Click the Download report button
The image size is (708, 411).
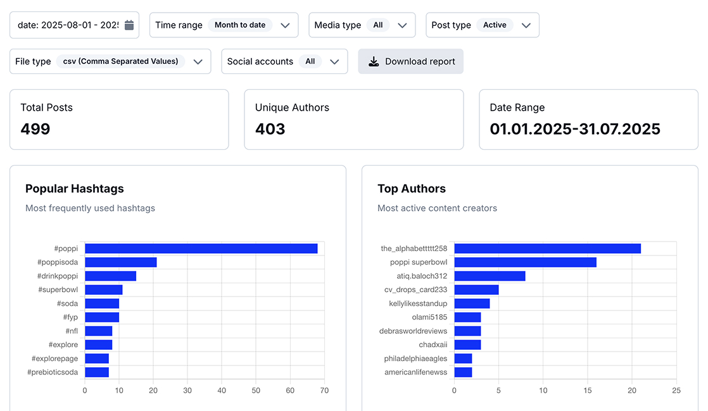[x=410, y=61]
